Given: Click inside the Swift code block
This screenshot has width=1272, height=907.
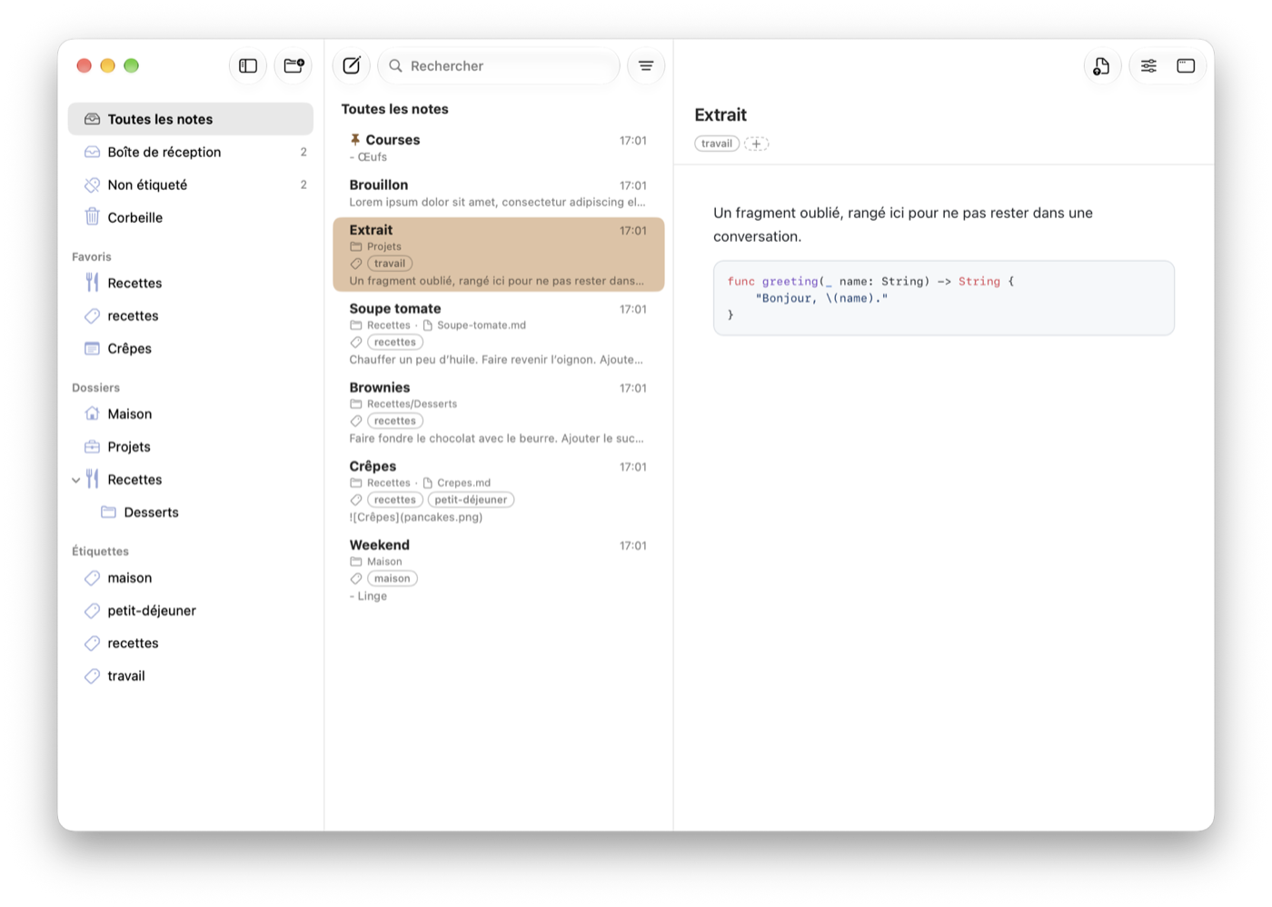Looking at the screenshot, I should point(944,298).
